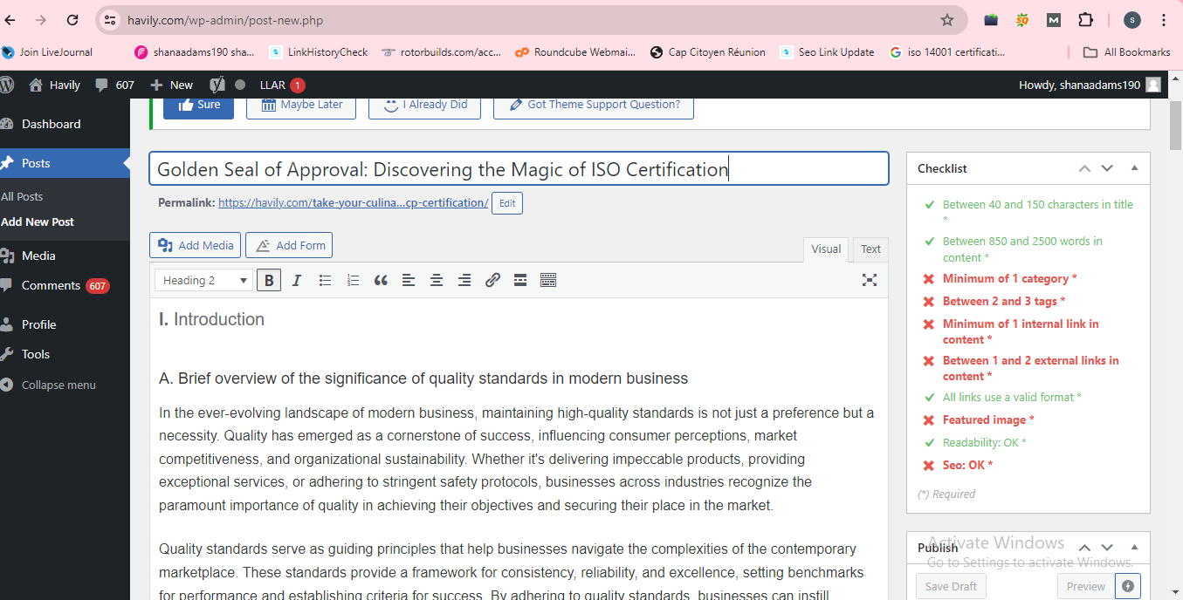The width and height of the screenshot is (1183, 600).
Task: Click the Maybe Later button
Action: tap(301, 105)
